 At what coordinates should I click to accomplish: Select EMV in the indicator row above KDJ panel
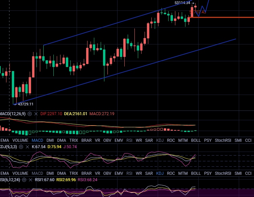pos(119,140)
